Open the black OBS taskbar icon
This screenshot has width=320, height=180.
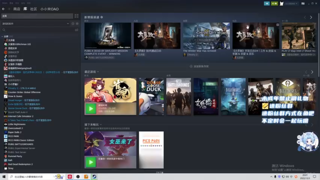(78, 176)
